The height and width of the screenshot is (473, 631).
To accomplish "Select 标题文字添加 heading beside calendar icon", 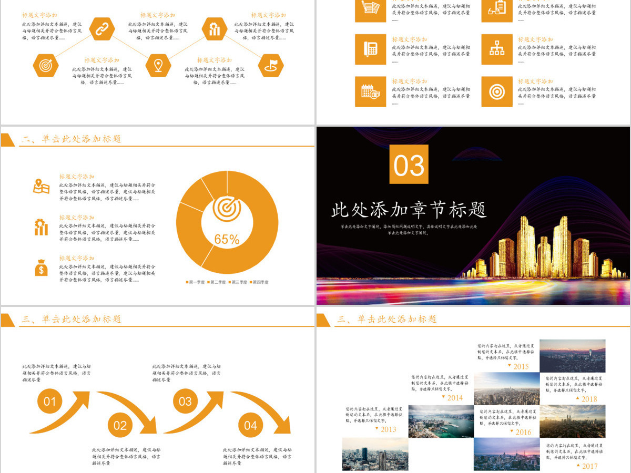I will 410,81.
